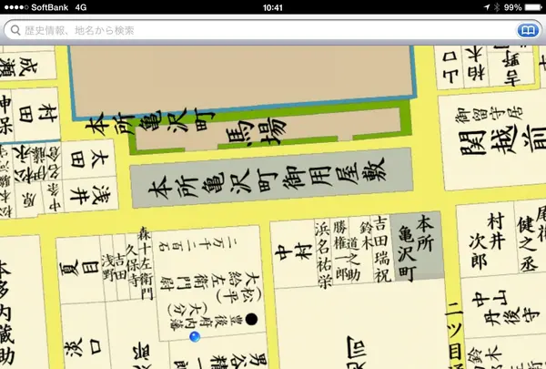Select the 久保寺 residence plot

132,264
